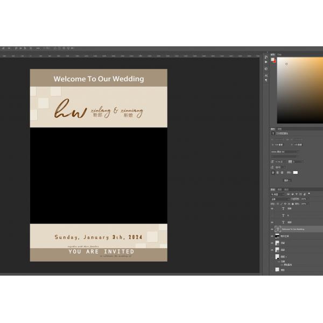Open the 3D panel icon in the dock
Screen dimensions: 323x323
pos(266,69)
